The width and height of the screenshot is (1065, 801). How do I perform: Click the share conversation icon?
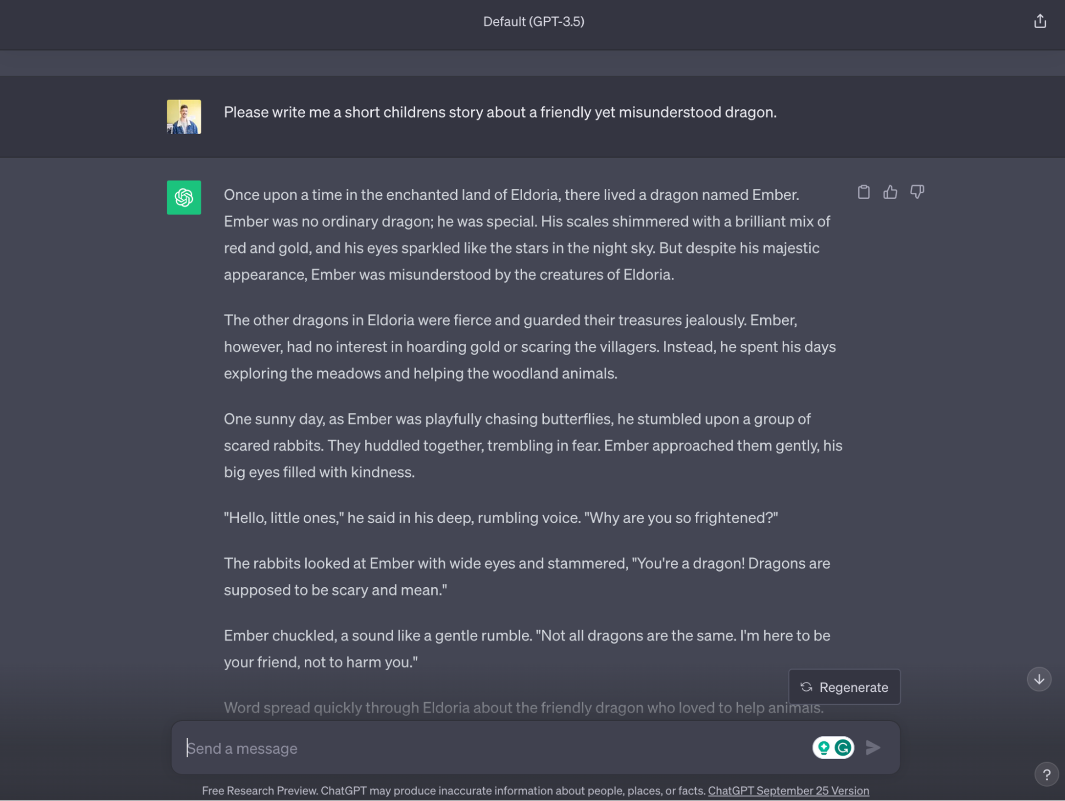click(x=1039, y=21)
